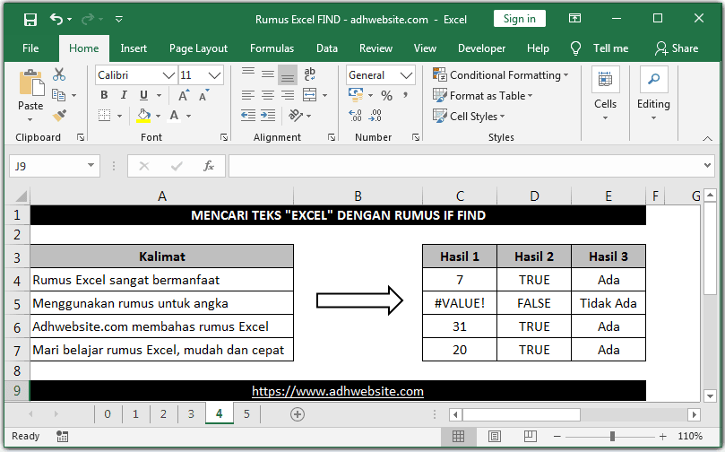Expand Cell Styles menu

click(469, 116)
